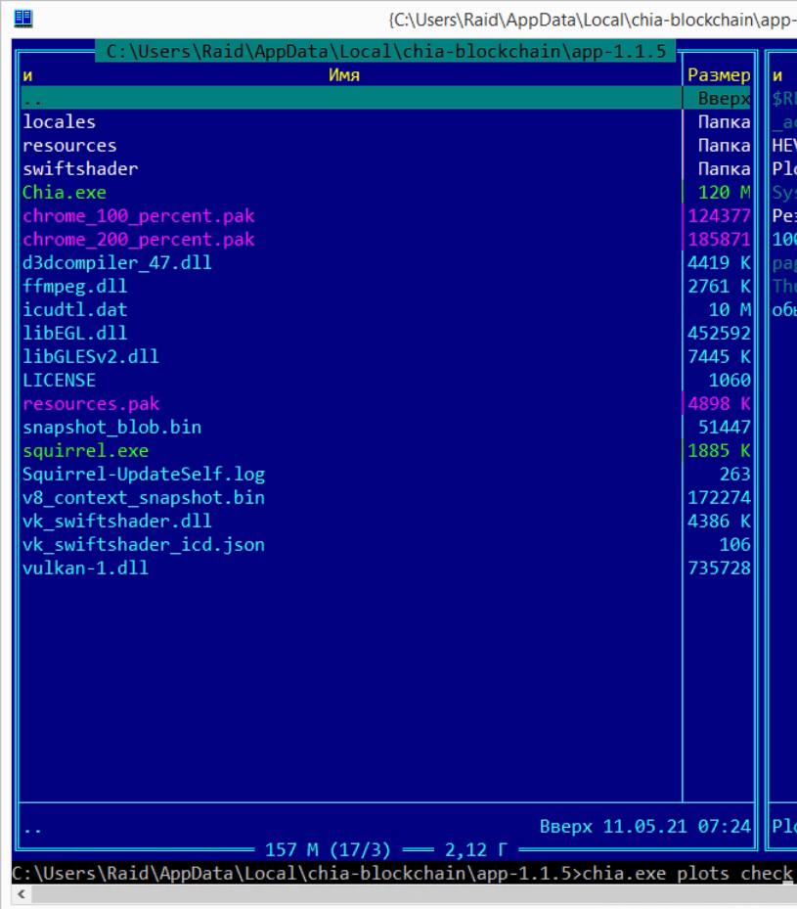This screenshot has height=909, width=797.
Task: Click the '120 М' size of Chia.exe
Action: coord(724,193)
